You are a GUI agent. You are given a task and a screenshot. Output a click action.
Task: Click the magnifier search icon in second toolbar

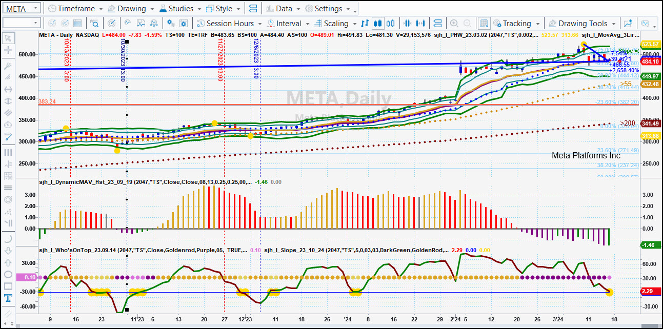[95, 23]
